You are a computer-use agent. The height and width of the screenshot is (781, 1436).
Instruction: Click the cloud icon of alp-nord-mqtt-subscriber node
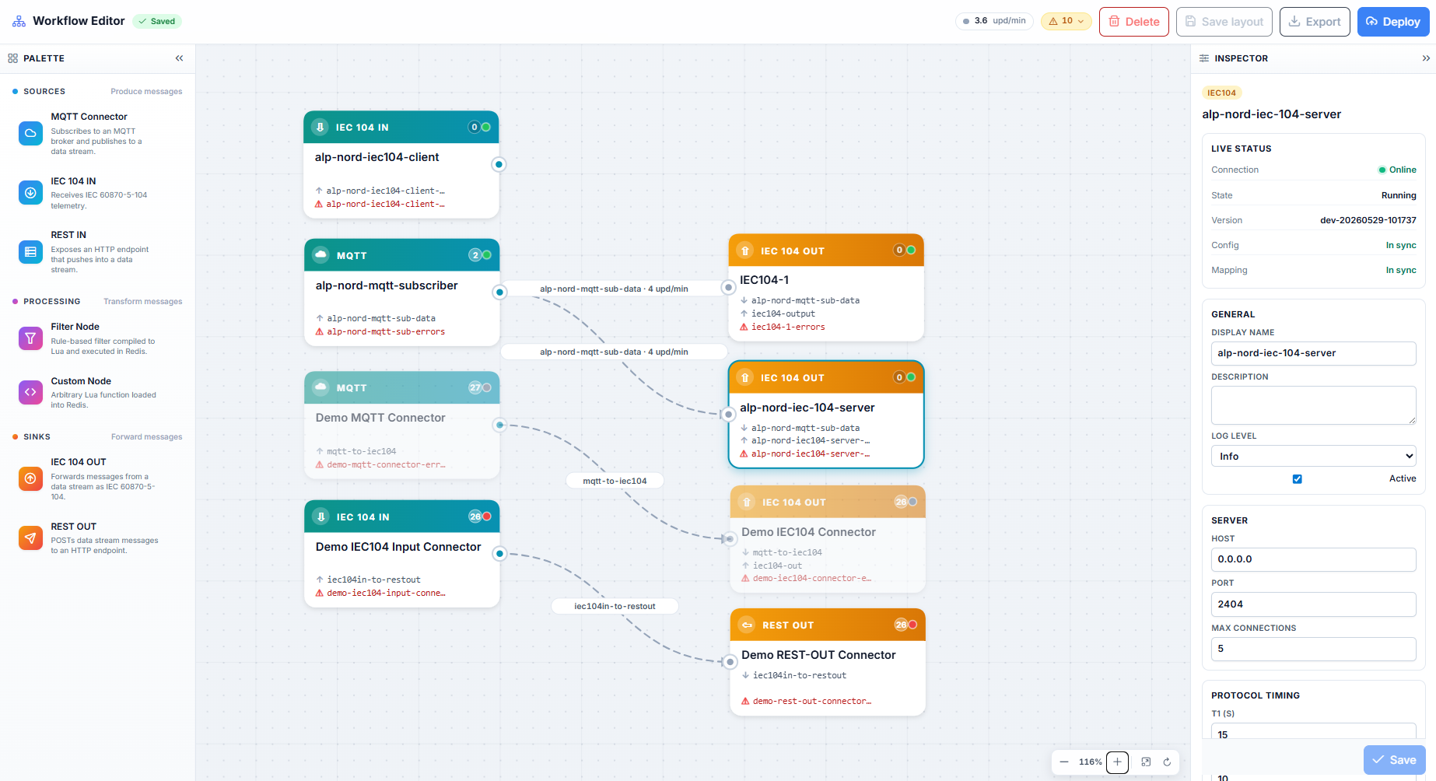coord(320,255)
